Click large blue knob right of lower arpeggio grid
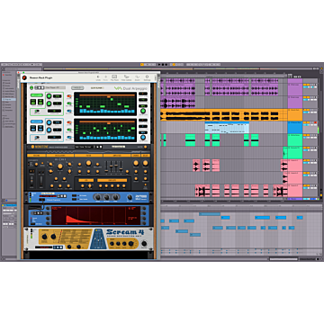Viewport: 324px width, 324px height. pos(143,138)
